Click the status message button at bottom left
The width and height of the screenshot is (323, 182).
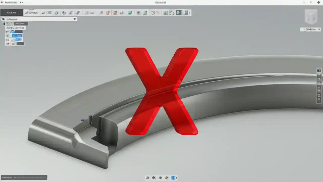point(24,177)
